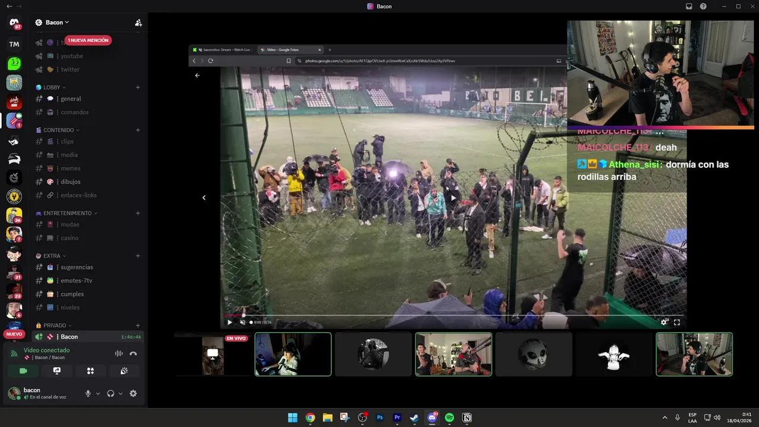Open microphone input options arrow
Screen dimensions: 759x427
click(98, 393)
